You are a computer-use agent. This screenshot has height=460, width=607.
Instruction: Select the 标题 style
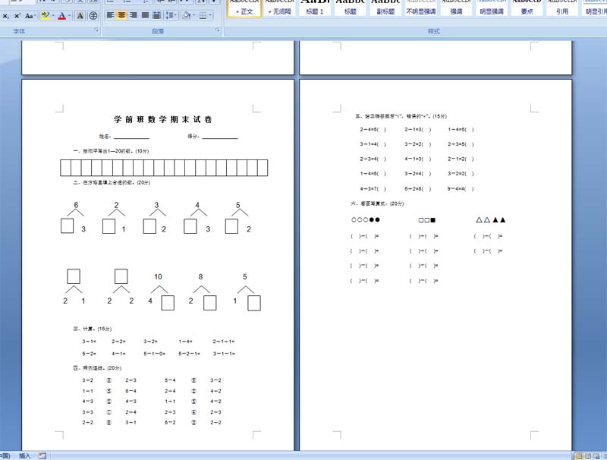(x=351, y=8)
